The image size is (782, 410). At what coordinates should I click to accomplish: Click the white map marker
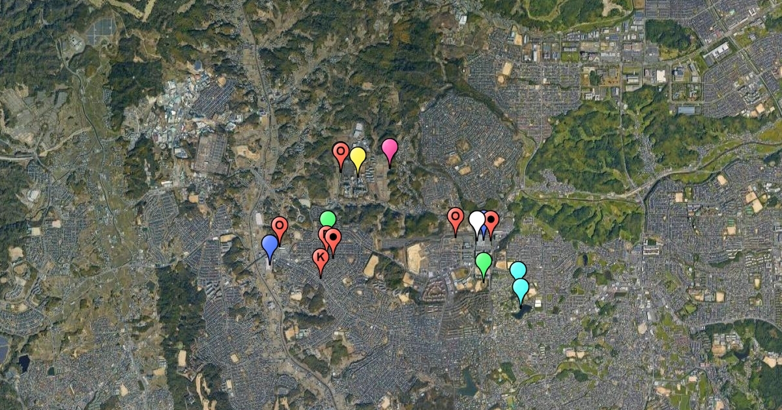[477, 220]
